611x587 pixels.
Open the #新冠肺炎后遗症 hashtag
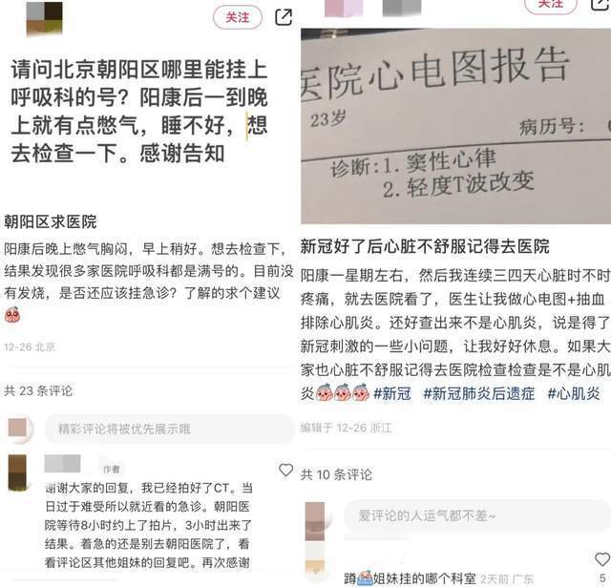(479, 393)
